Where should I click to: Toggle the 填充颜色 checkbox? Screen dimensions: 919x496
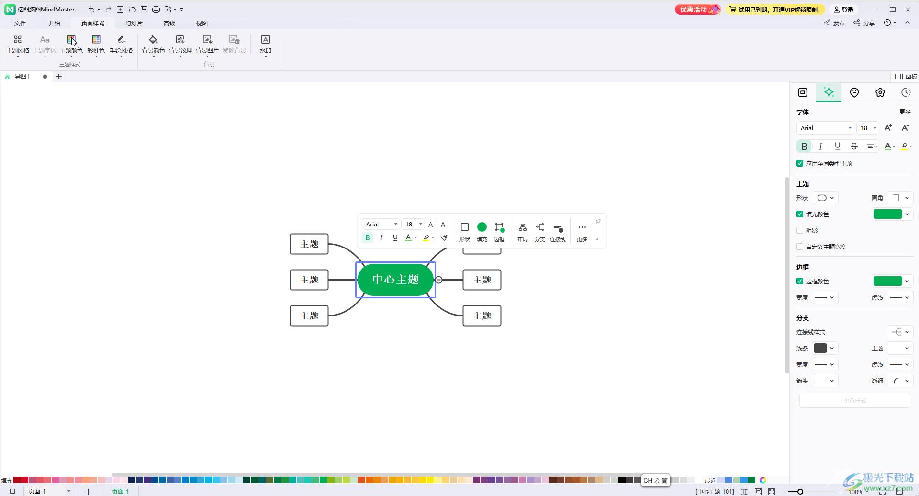coord(800,214)
